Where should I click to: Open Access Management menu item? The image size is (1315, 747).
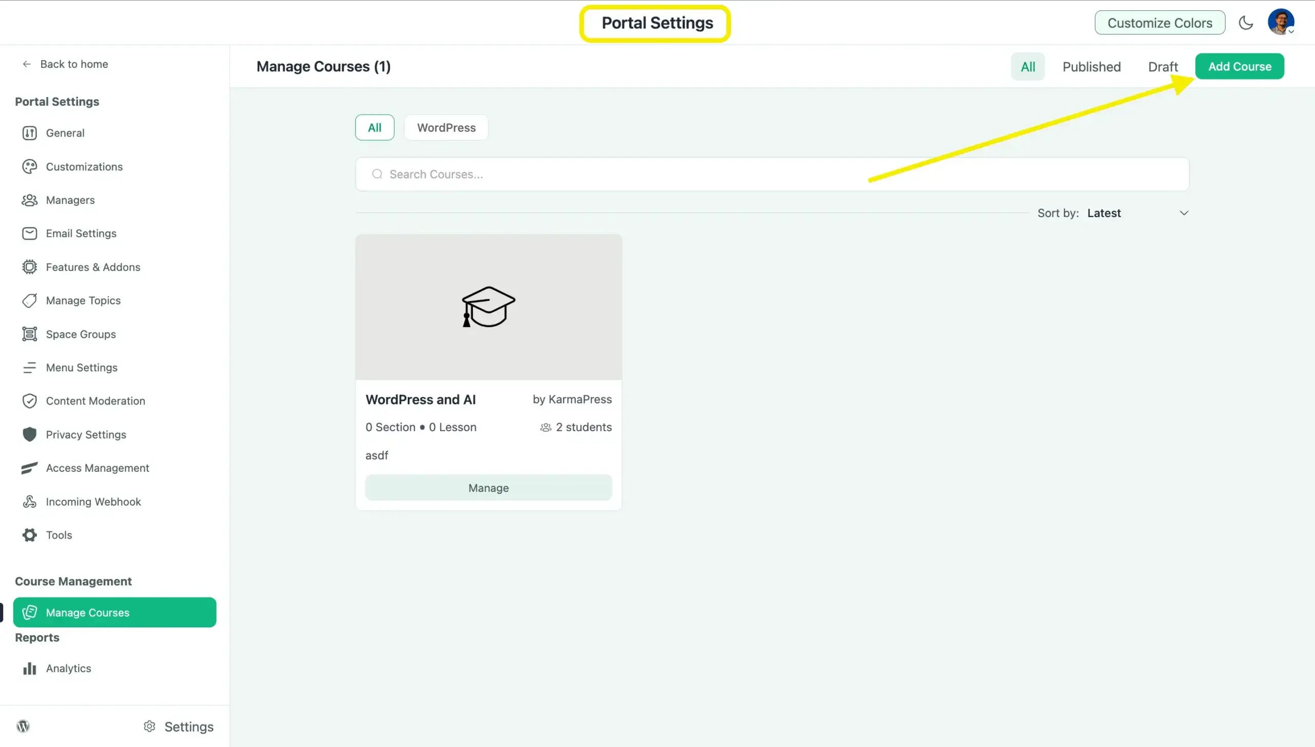tap(115, 468)
